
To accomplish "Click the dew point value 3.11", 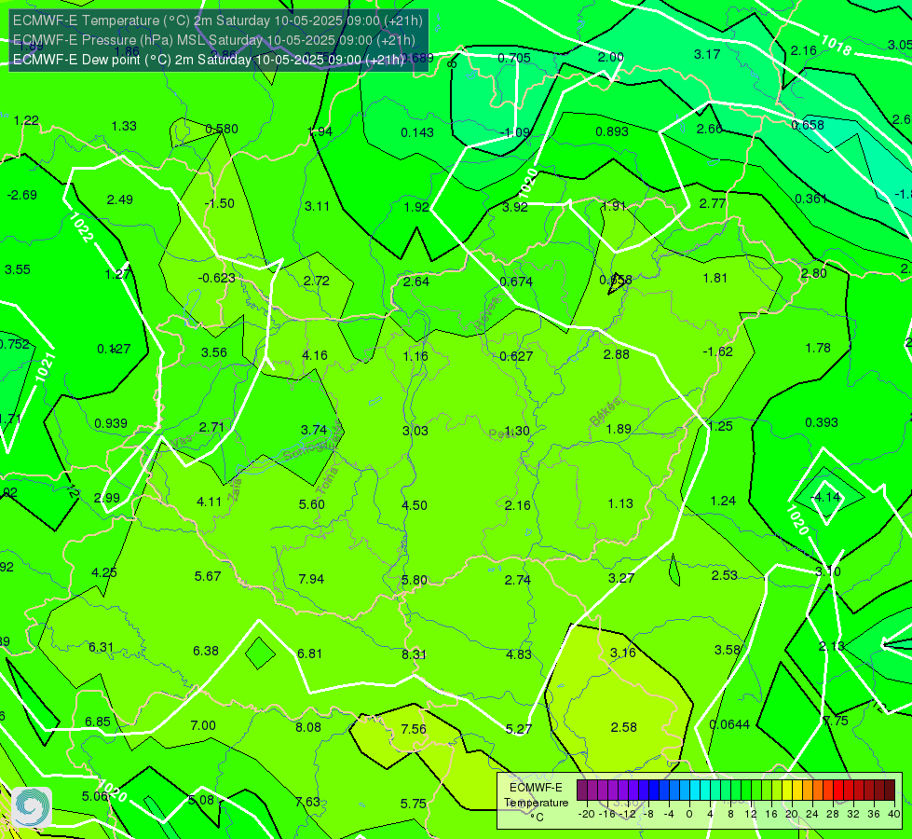I will (317, 206).
